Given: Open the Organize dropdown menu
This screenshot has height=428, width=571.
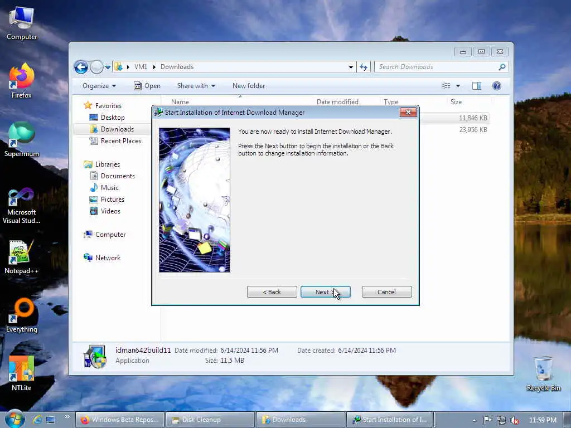Looking at the screenshot, I should [99, 86].
